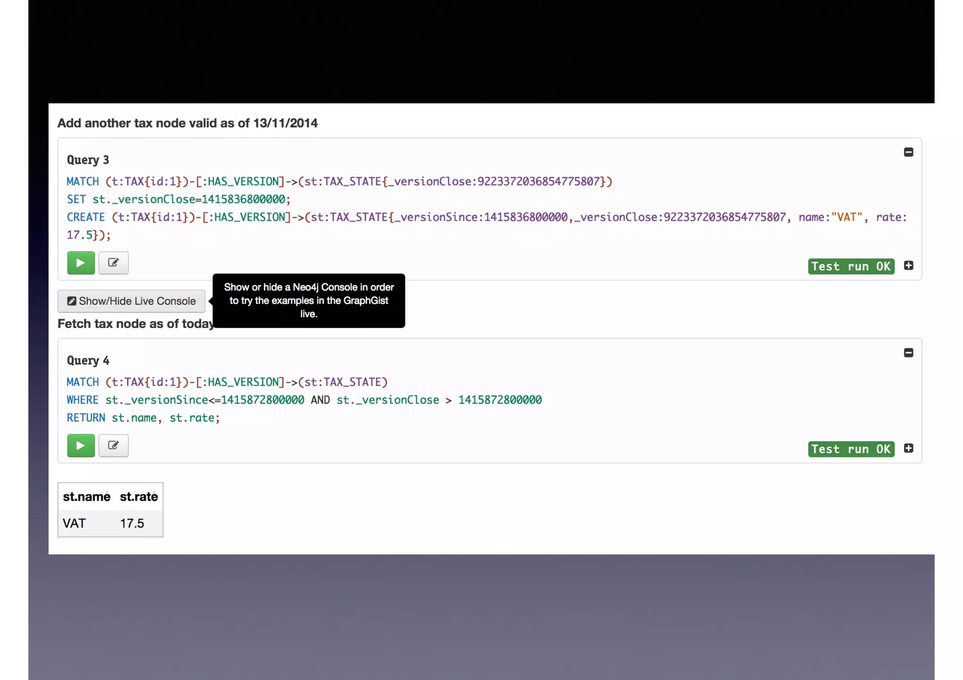Image resolution: width=963 pixels, height=680 pixels.
Task: Sort results by st.name column header
Action: pos(87,497)
